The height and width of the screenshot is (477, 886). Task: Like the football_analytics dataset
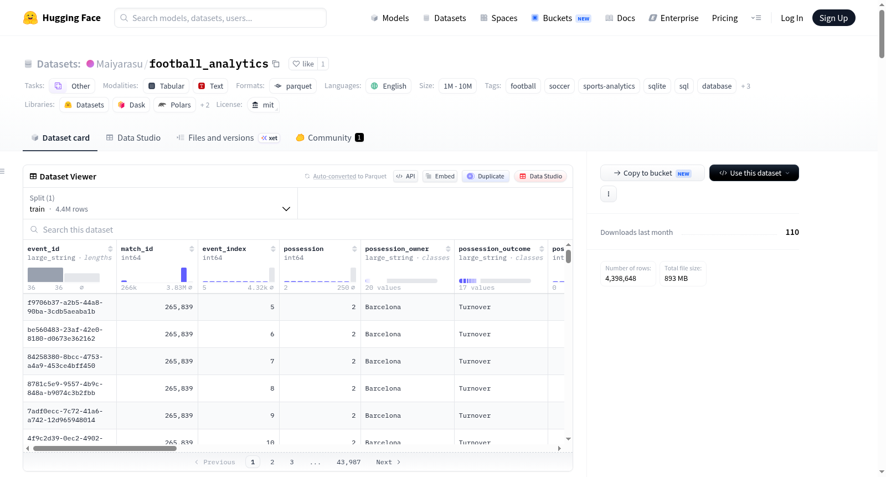(303, 64)
